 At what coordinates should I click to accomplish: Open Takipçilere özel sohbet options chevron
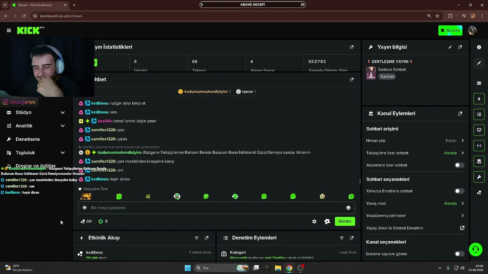pos(462,153)
